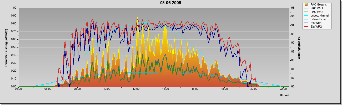
Task: Click the '12:00' time axis label
Action: [136, 89]
